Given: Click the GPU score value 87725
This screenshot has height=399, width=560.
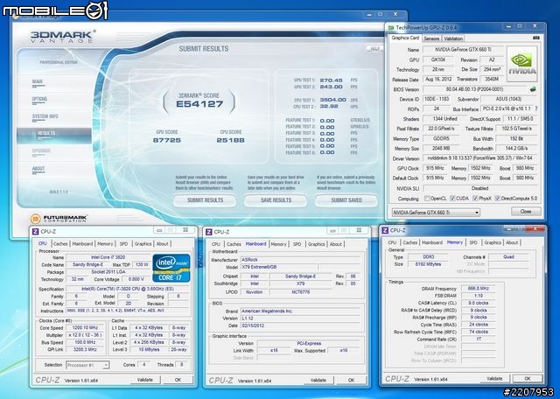Looking at the screenshot, I should [x=167, y=140].
